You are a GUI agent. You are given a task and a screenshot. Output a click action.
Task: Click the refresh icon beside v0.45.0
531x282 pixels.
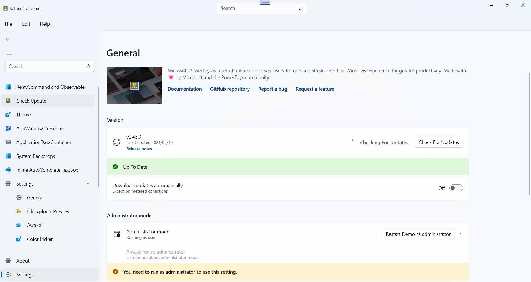(x=117, y=142)
